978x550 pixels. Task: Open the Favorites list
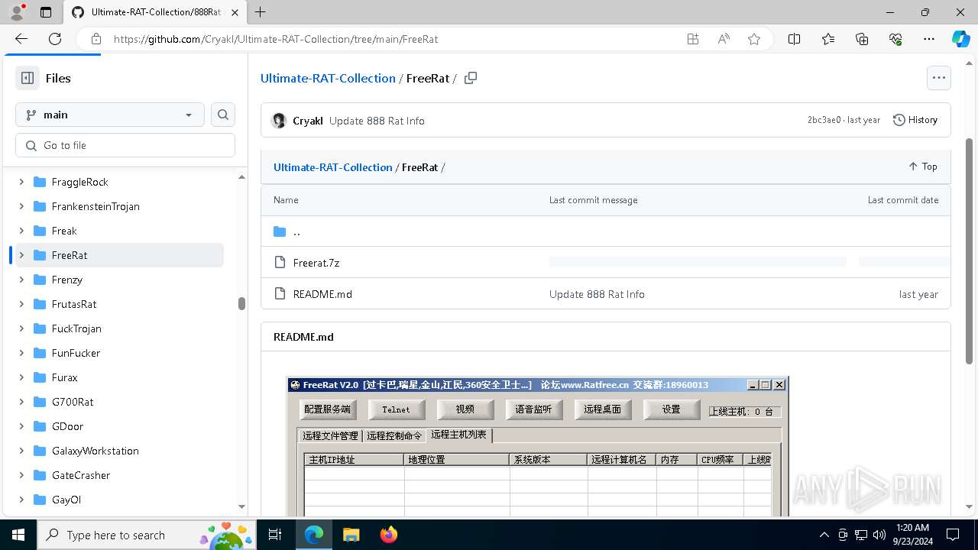point(828,39)
